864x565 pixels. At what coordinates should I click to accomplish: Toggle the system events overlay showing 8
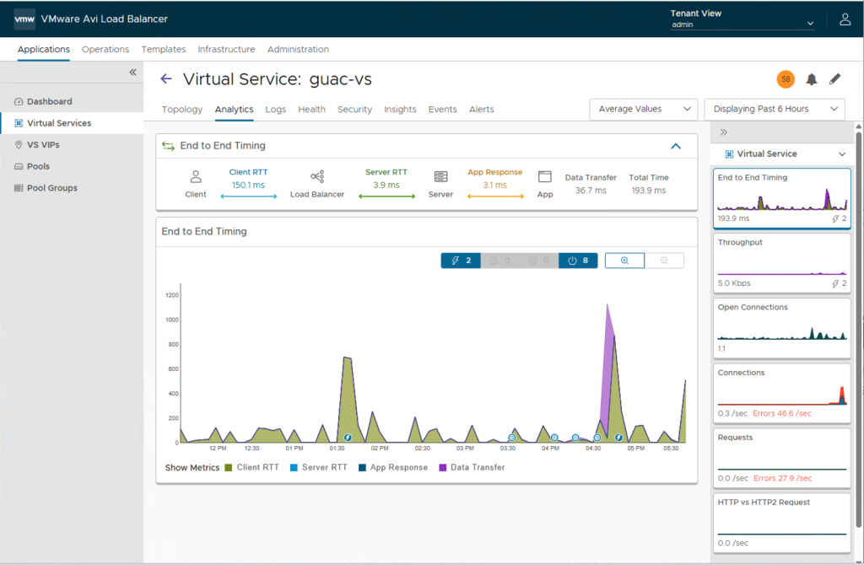578,261
